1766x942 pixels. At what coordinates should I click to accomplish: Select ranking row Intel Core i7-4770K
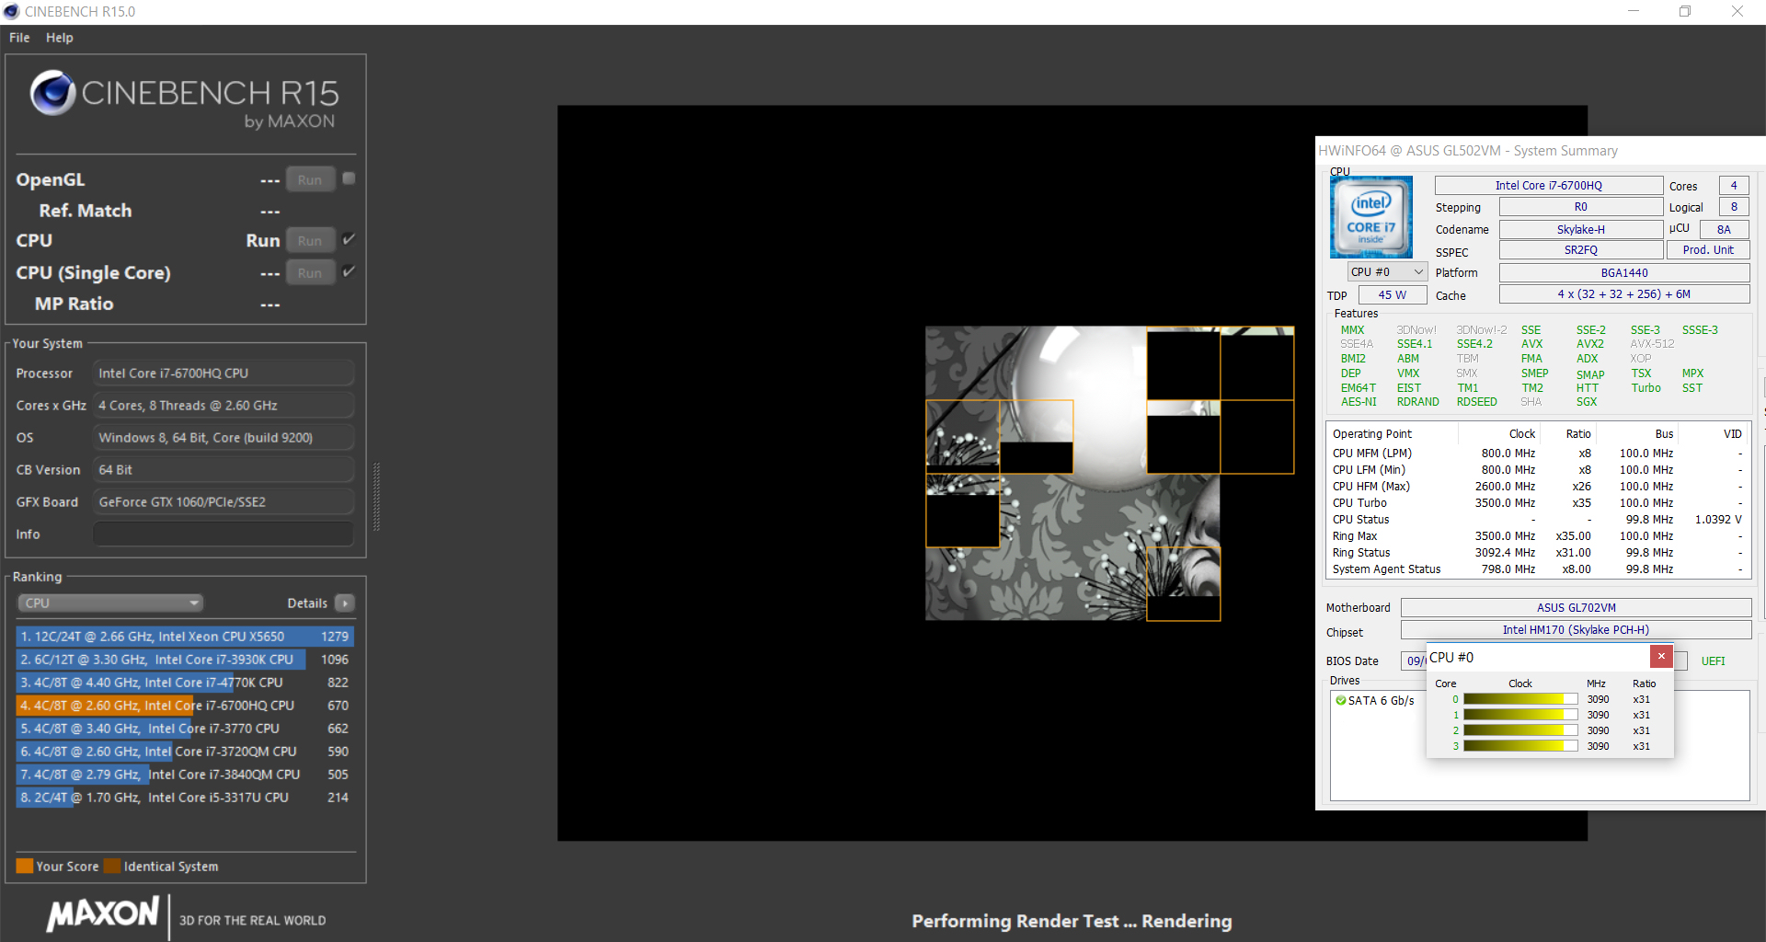click(x=185, y=683)
